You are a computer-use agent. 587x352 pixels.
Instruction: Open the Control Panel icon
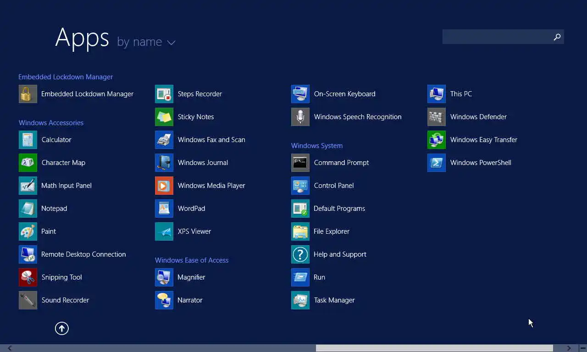(x=300, y=186)
